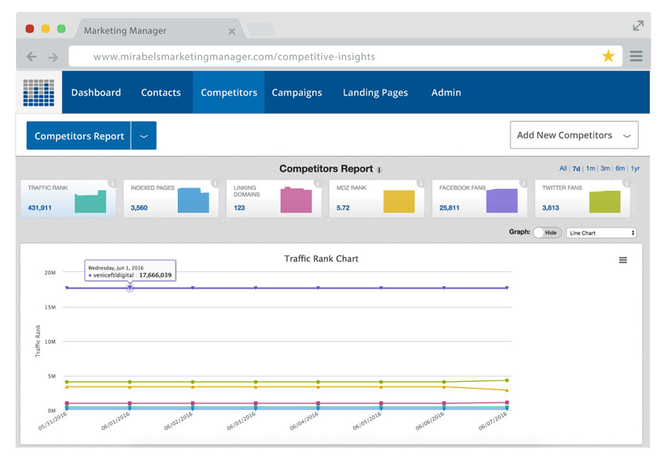Expand the arrow beside Competitors Report button
The image size is (670, 466).
[144, 136]
